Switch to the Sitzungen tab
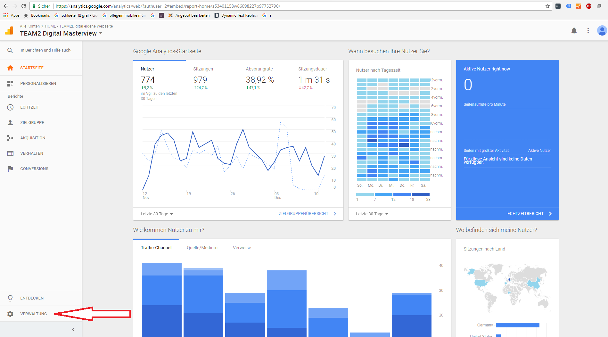The height and width of the screenshot is (337, 608). point(203,69)
